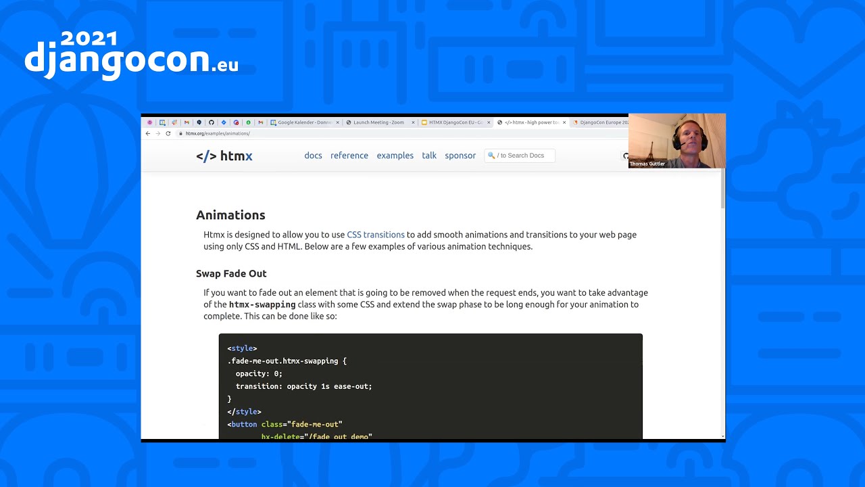
Task: Click the 'opacity: 0;' code line
Action: 259,373
